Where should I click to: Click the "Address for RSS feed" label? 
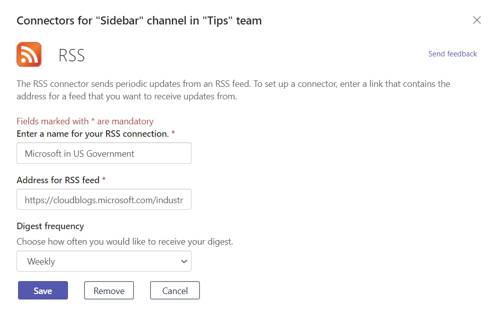[58, 180]
